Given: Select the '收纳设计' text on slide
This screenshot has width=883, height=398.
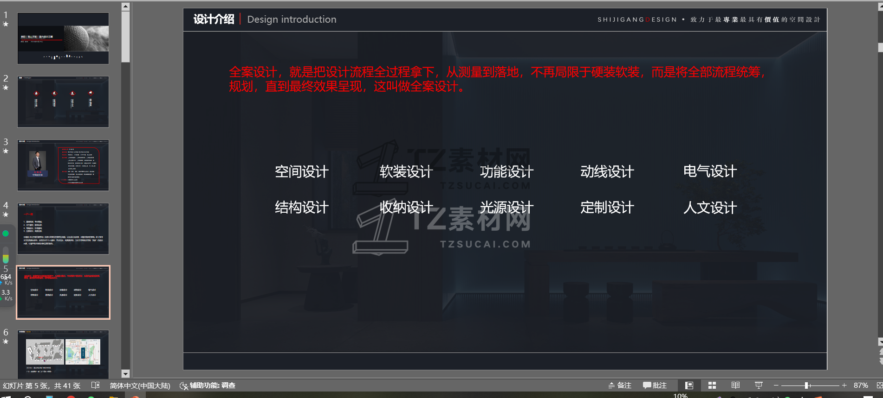Looking at the screenshot, I should [406, 208].
